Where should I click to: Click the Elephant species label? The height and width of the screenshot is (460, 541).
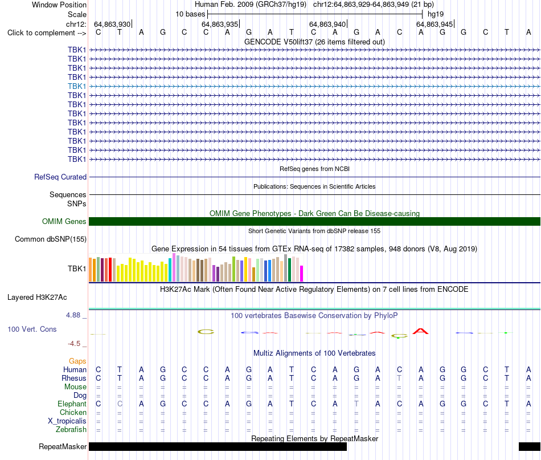point(72,404)
